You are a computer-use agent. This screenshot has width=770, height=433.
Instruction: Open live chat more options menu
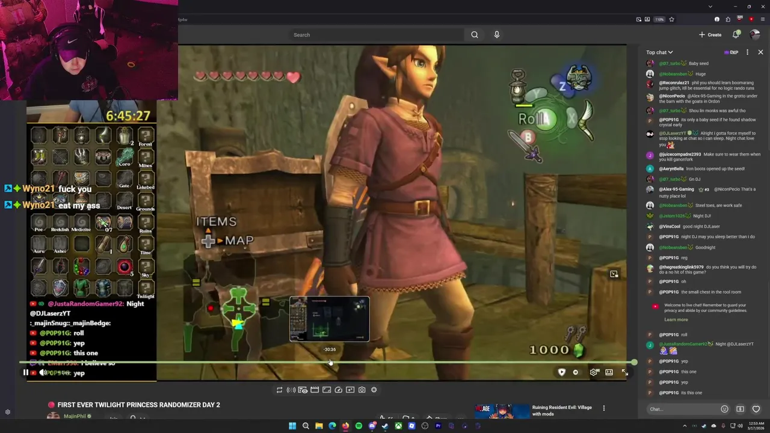(747, 52)
